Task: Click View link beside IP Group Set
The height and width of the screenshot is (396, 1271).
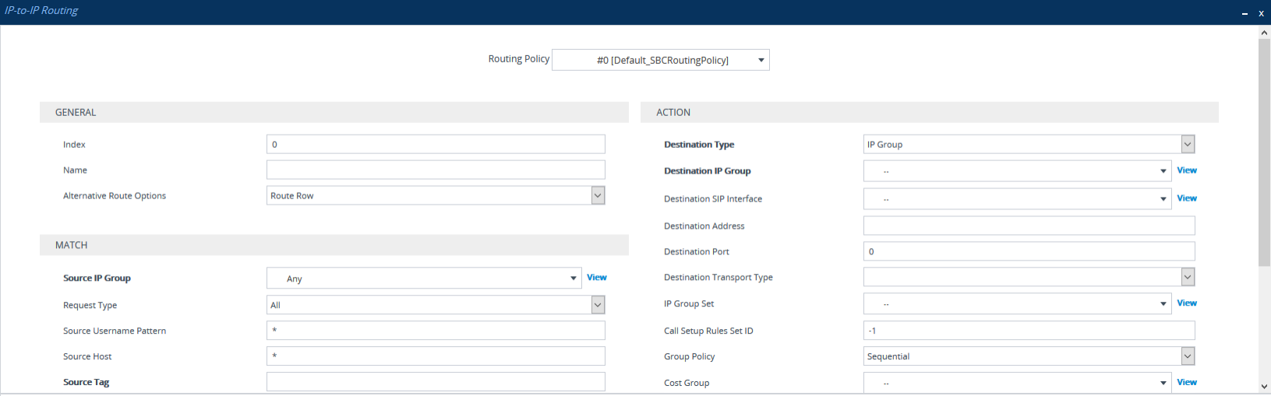Action: coord(1186,303)
